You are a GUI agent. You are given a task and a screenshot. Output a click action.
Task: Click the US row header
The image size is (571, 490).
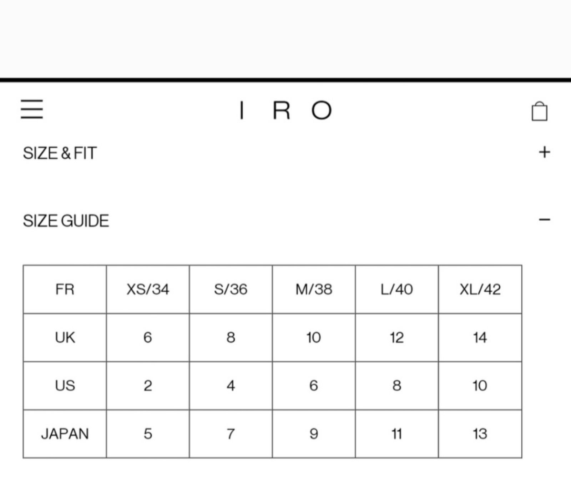(65, 386)
